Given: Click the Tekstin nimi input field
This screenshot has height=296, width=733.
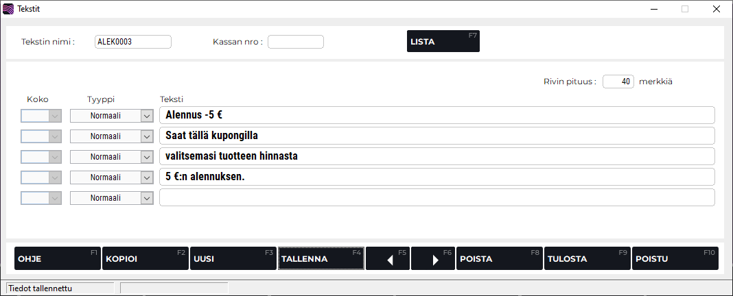Looking at the screenshot, I should pyautogui.click(x=132, y=42).
